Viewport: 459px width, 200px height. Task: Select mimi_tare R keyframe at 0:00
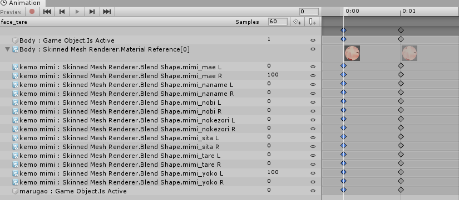tap(343, 163)
